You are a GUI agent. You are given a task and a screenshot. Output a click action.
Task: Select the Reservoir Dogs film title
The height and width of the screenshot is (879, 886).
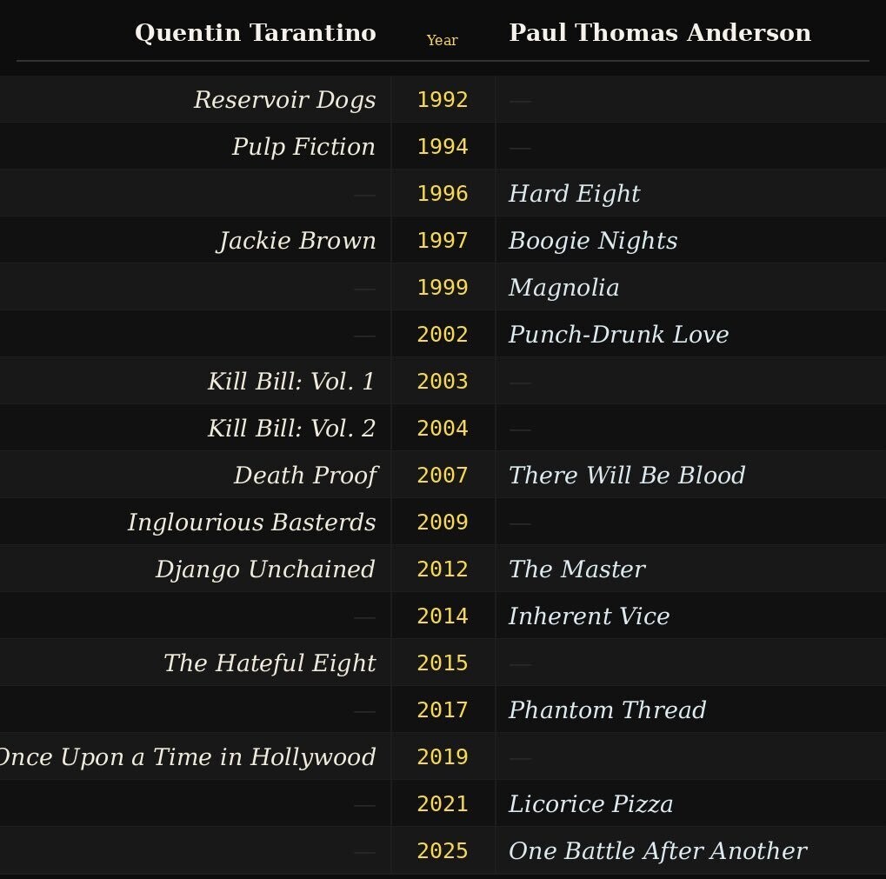[284, 100]
